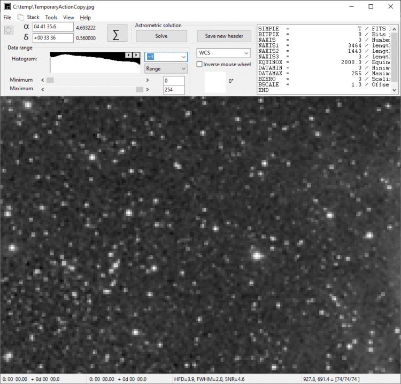Maximize the window
The image size is (401, 384).
(x=371, y=6)
